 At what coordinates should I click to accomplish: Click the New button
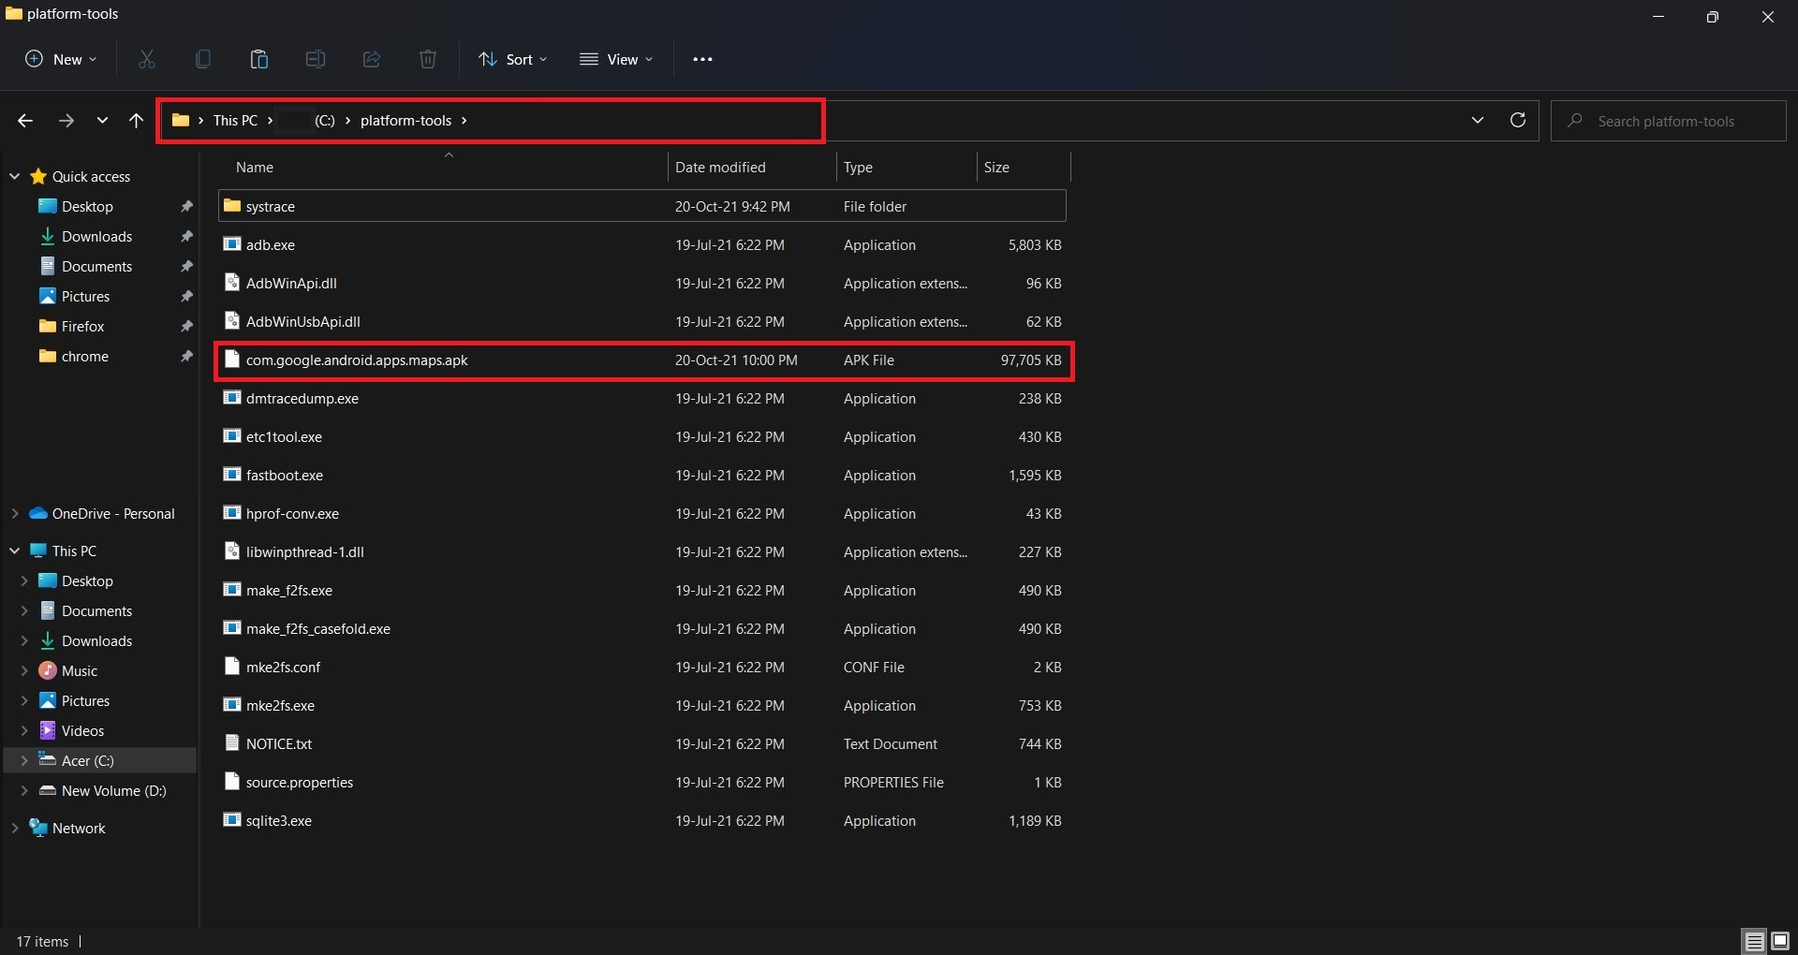(x=61, y=59)
